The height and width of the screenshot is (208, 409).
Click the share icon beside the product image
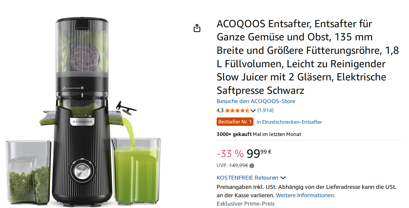pos(197,28)
